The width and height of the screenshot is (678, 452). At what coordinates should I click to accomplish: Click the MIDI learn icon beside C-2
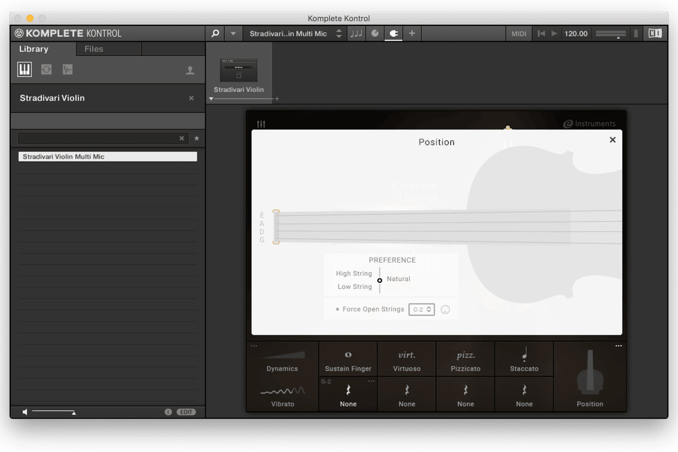[445, 310]
